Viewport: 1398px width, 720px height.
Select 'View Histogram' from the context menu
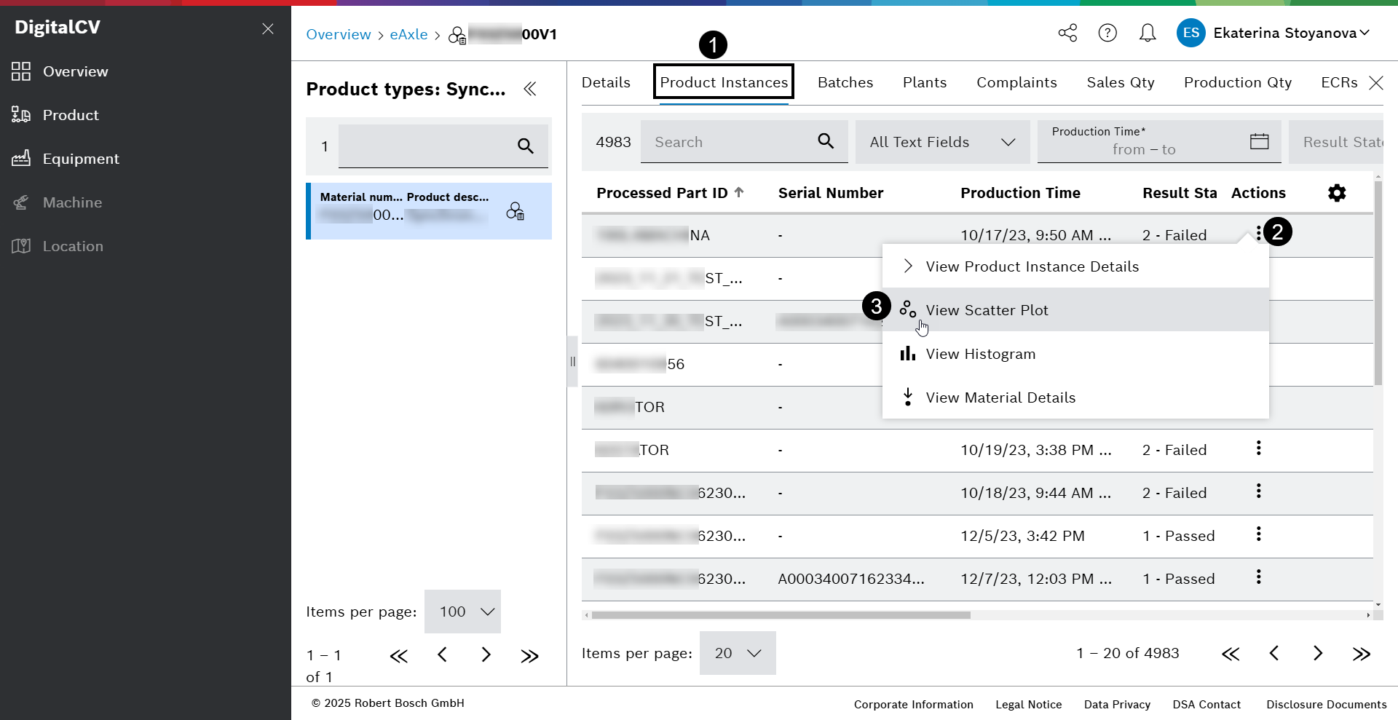[x=980, y=354]
